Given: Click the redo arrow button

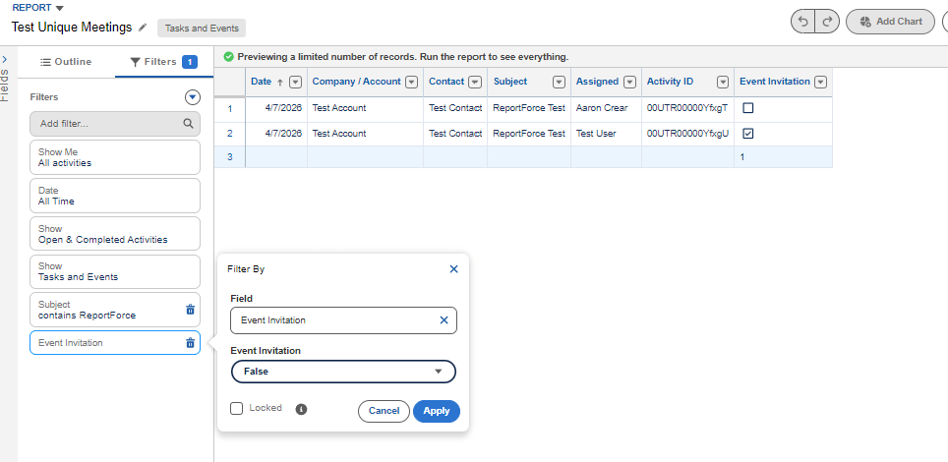Looking at the screenshot, I should (x=827, y=22).
